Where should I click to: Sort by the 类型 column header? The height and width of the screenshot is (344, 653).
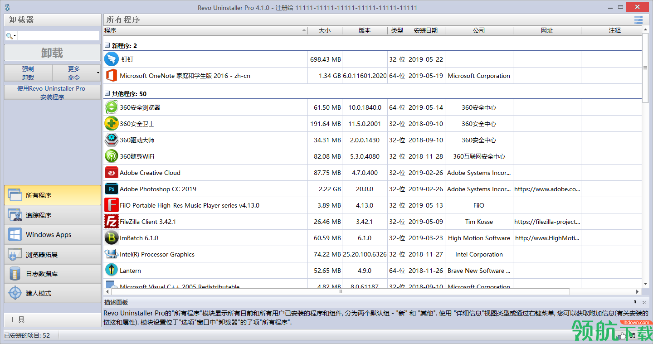click(x=397, y=30)
